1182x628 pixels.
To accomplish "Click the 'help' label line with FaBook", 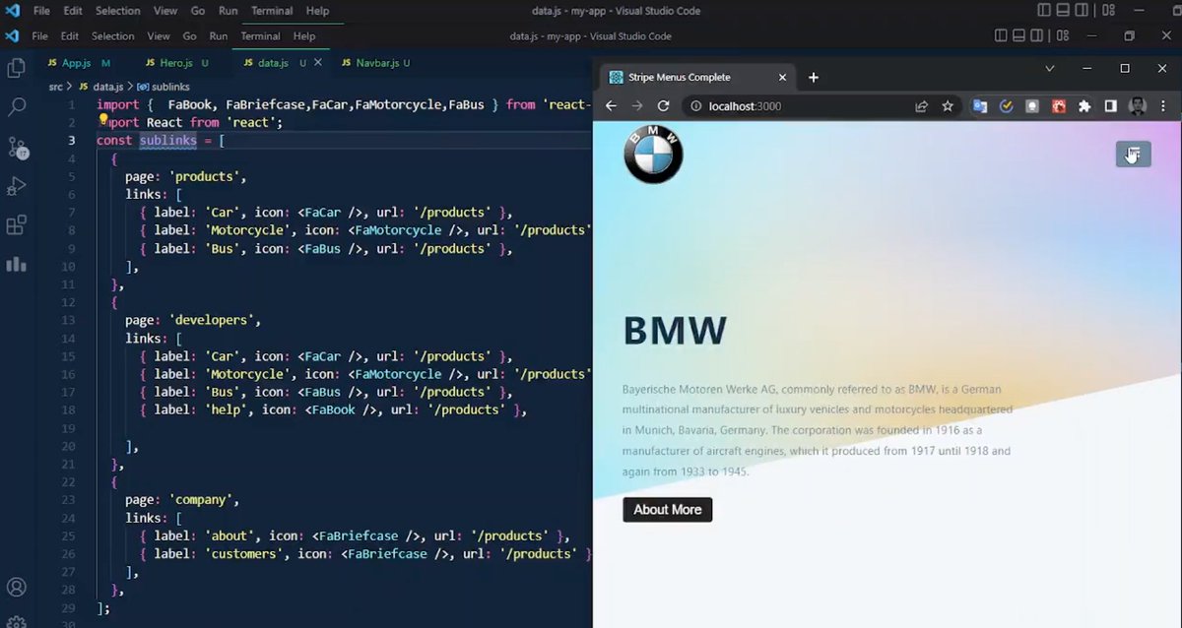I will [x=333, y=410].
